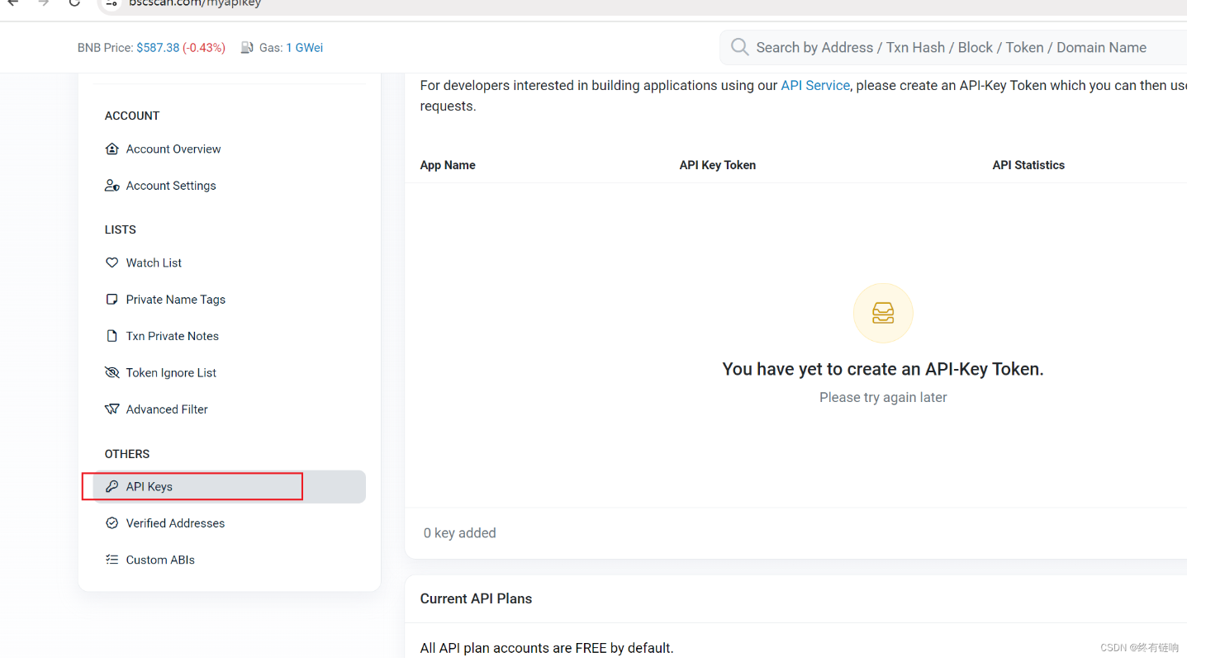Click the BNB price $587.38 link
Viewport: 1206px width, 662px height.
[x=158, y=48]
